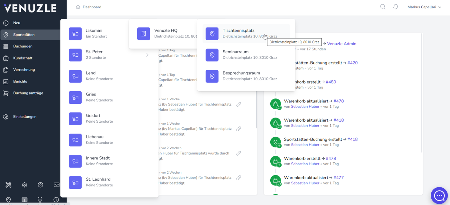Viewport: 450px width, 205px height.
Task: Click Sebastian Huber under Warenkorb aktualisiert #477
Action: coord(305,183)
